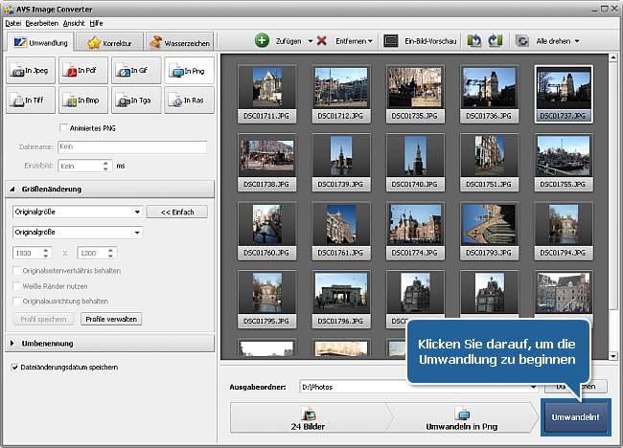Pick the In Gif format option
The width and height of the screenshot is (623, 448).
[135, 72]
